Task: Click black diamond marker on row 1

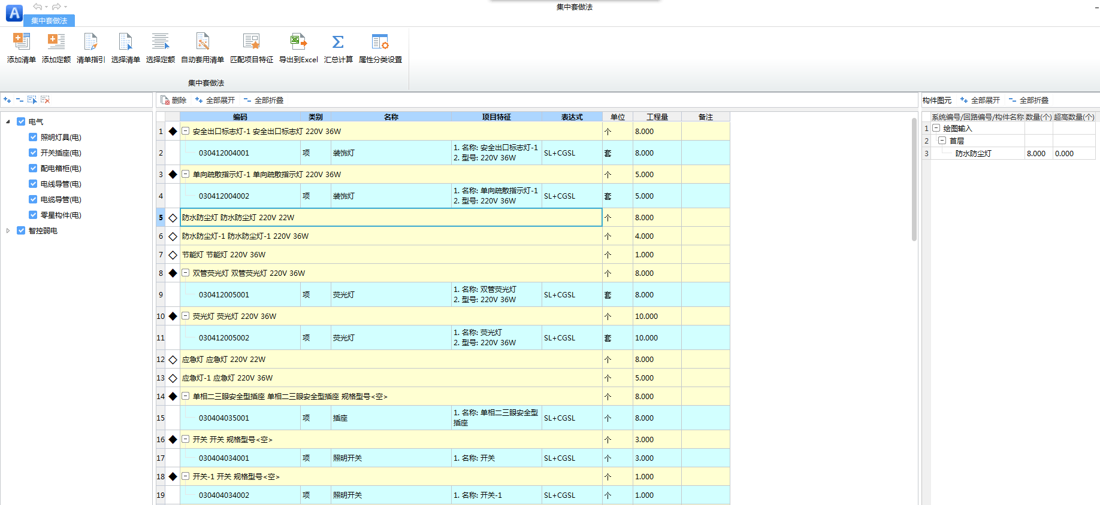Action: point(173,131)
